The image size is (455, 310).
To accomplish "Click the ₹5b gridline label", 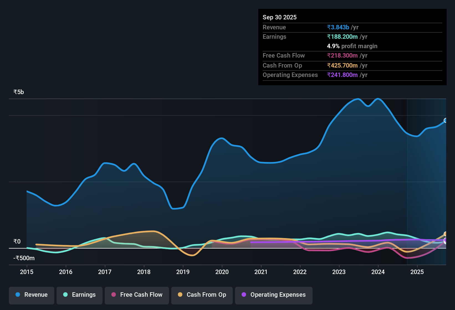I will tap(18, 92).
